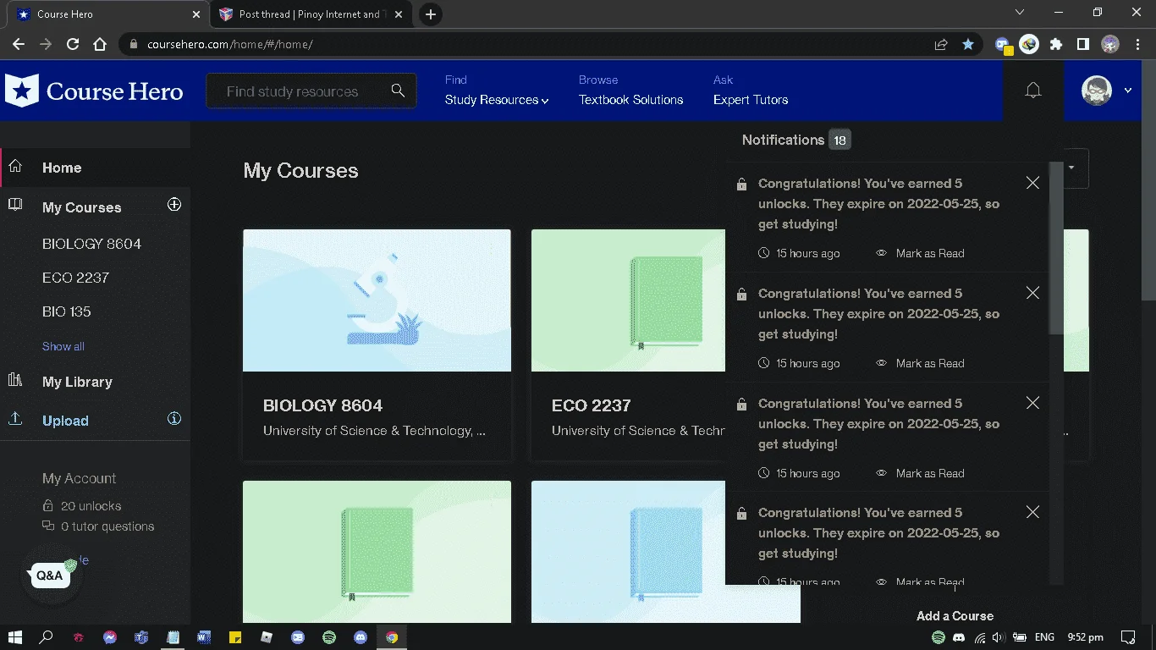Open the Chrome three-dot menu
This screenshot has width=1156, height=650.
click(x=1137, y=44)
